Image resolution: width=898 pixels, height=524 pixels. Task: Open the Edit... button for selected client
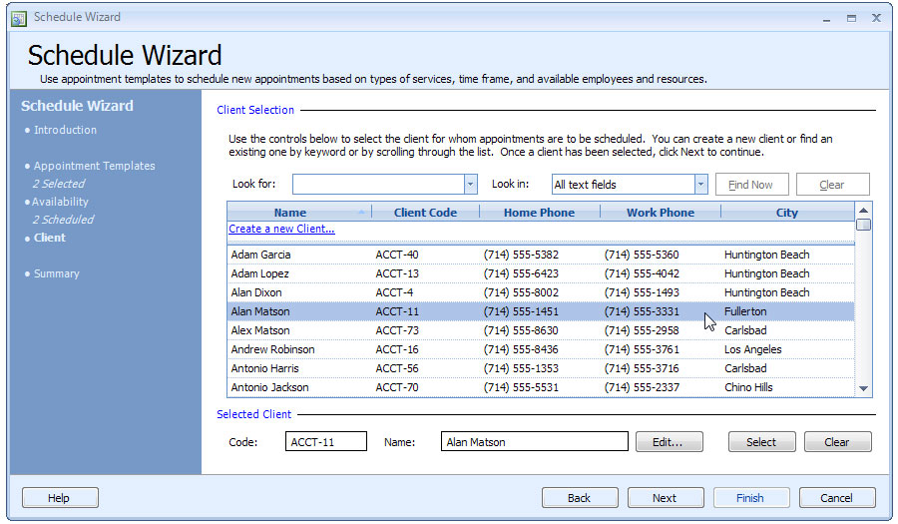coord(669,441)
